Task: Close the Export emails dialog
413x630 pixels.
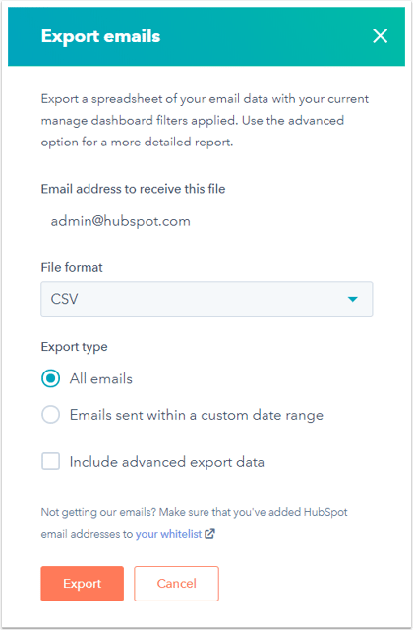Action: click(380, 36)
